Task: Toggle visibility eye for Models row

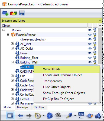Action: [x=90, y=30]
